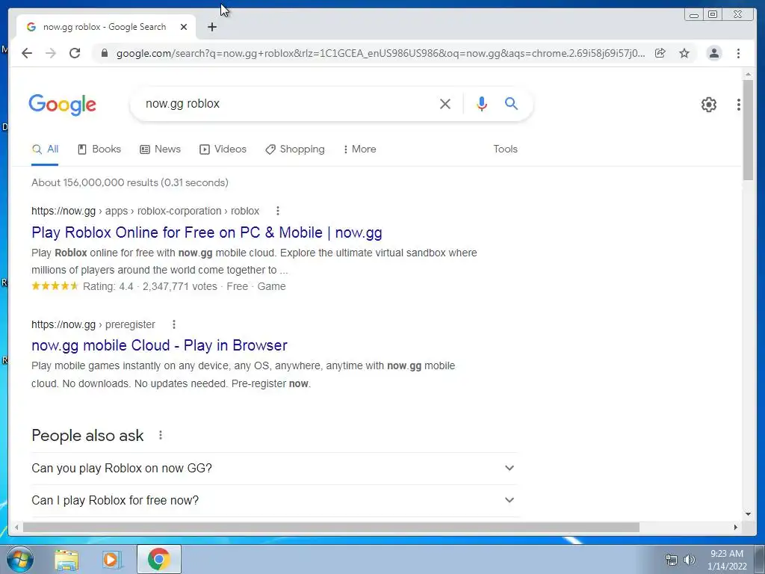
Task: Open Windows Explorer from the taskbar
Action: click(x=66, y=560)
